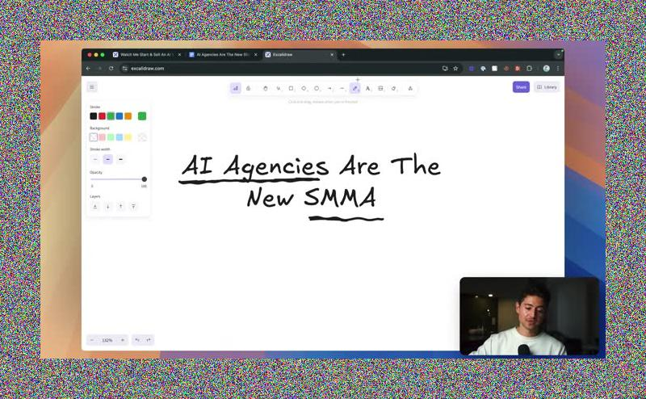Zoom out with the minus button
The width and height of the screenshot is (646, 399).
[x=92, y=340]
